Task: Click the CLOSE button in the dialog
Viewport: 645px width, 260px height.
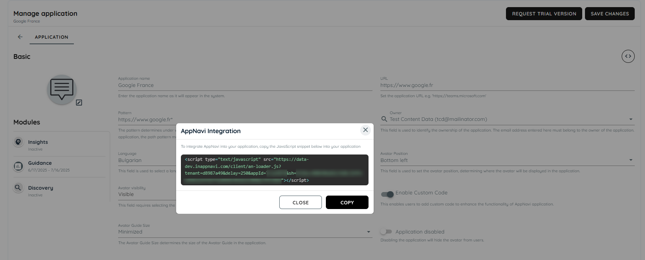Action: point(301,202)
